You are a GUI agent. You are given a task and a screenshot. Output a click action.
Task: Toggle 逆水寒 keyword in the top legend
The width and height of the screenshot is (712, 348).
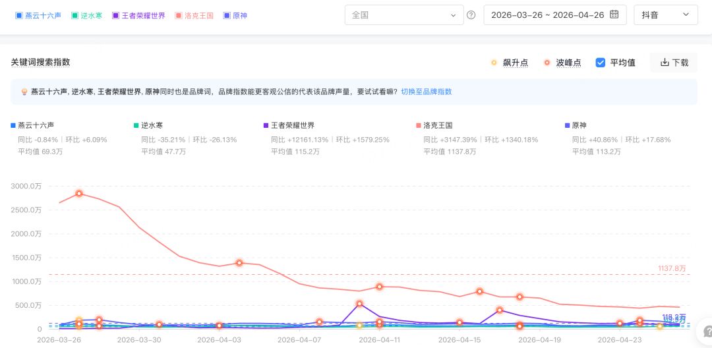tap(87, 15)
